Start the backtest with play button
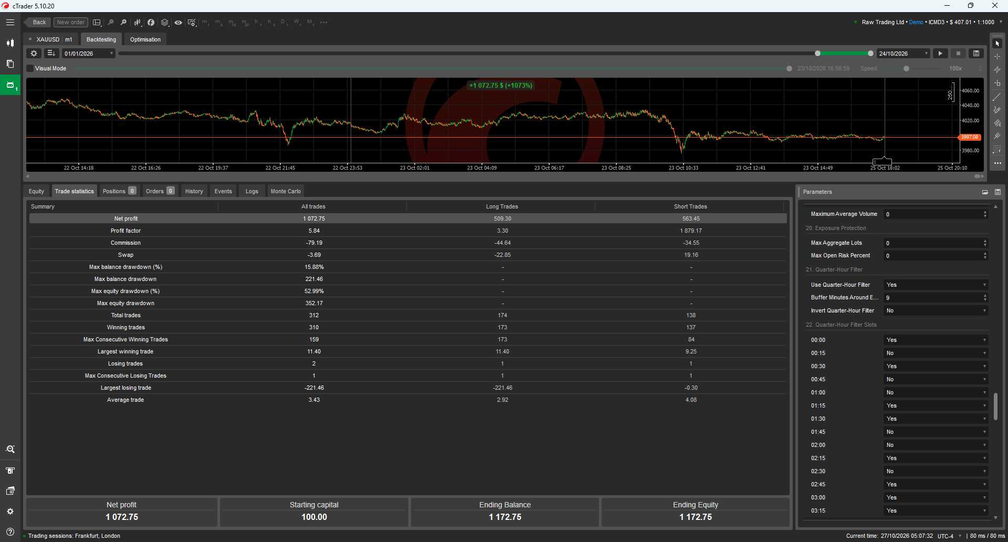 coord(940,53)
